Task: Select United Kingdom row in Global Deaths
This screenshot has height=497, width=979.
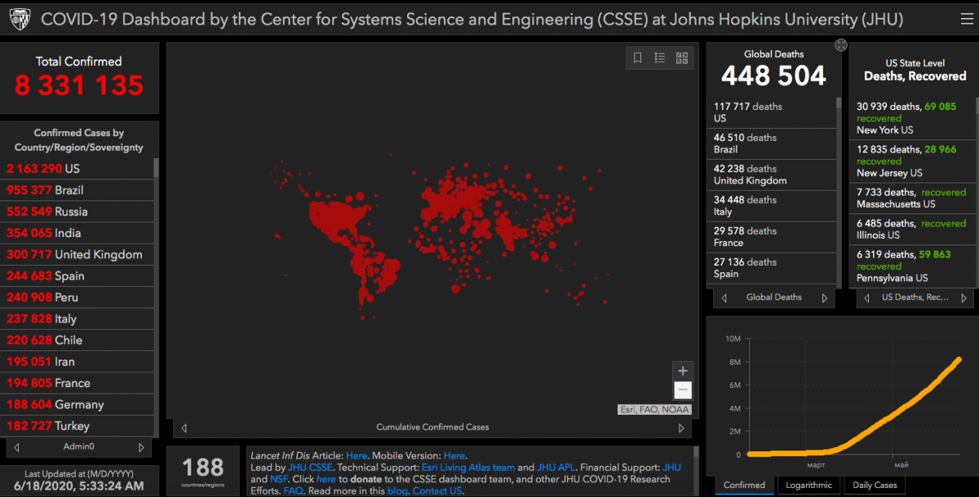Action: pos(771,174)
